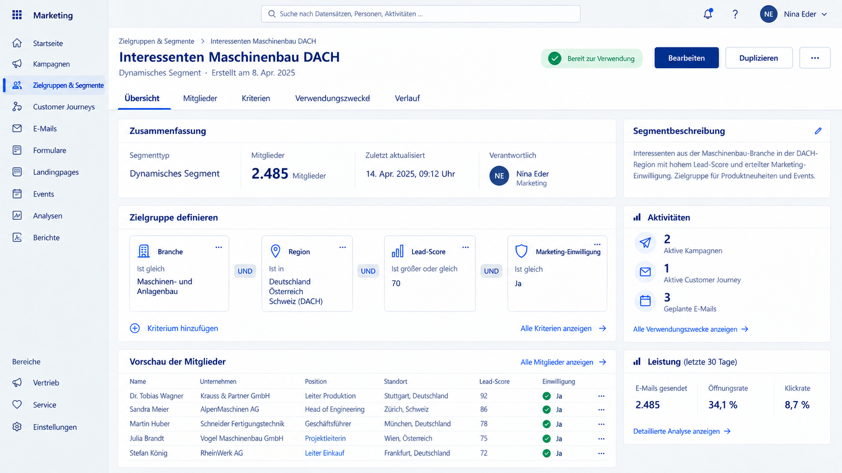
Task: Open Analysen in sidebar
Action: tap(54, 216)
